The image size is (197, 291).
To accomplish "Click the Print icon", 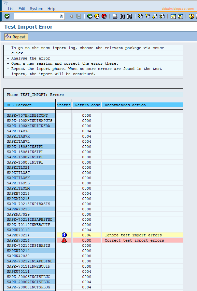I will click(x=115, y=16).
